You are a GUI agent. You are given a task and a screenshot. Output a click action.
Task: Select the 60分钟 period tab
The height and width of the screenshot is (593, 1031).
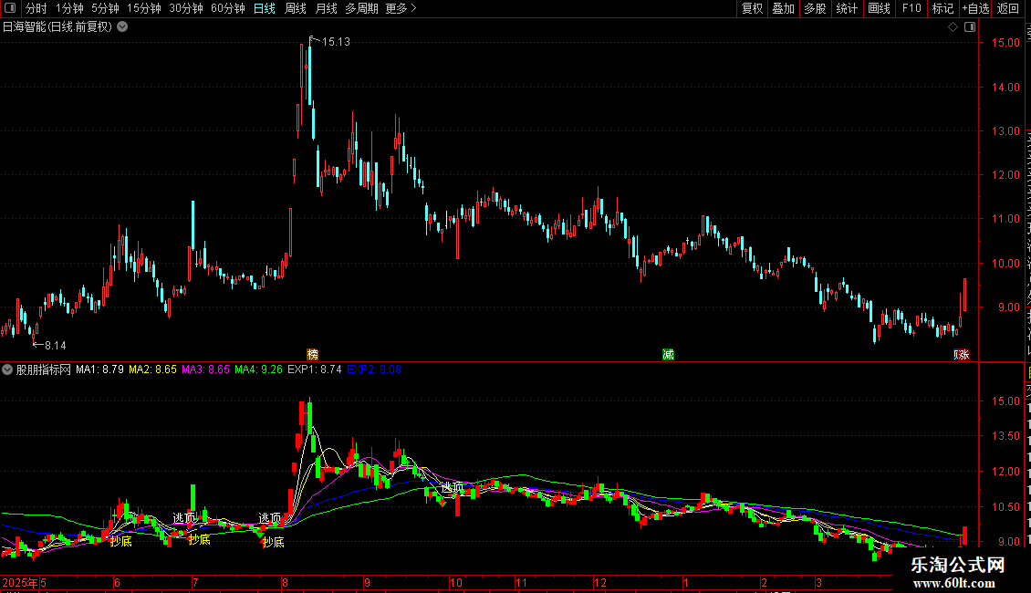tap(228, 8)
